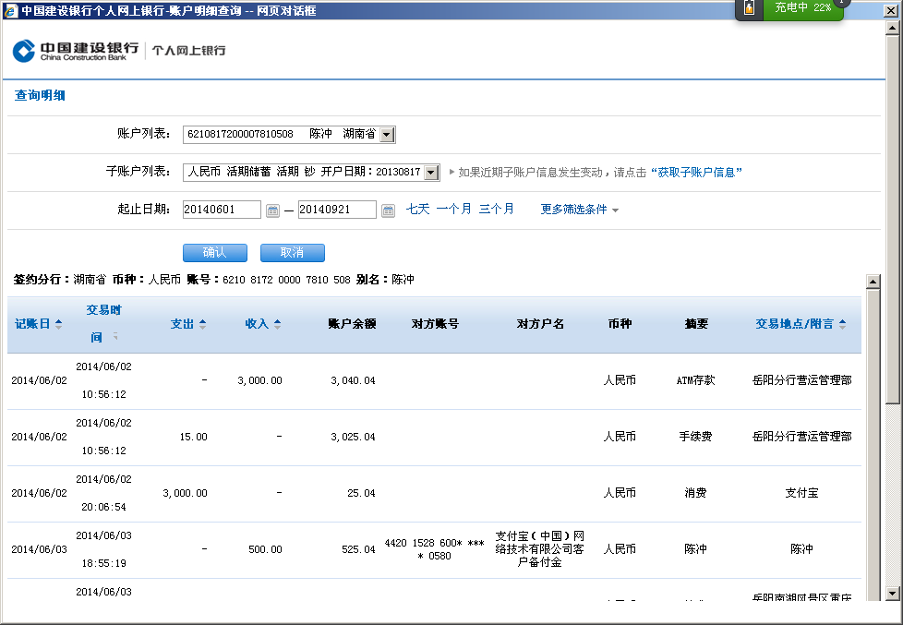Sort by 交易地点/附言 column arrows

pyautogui.click(x=842, y=324)
